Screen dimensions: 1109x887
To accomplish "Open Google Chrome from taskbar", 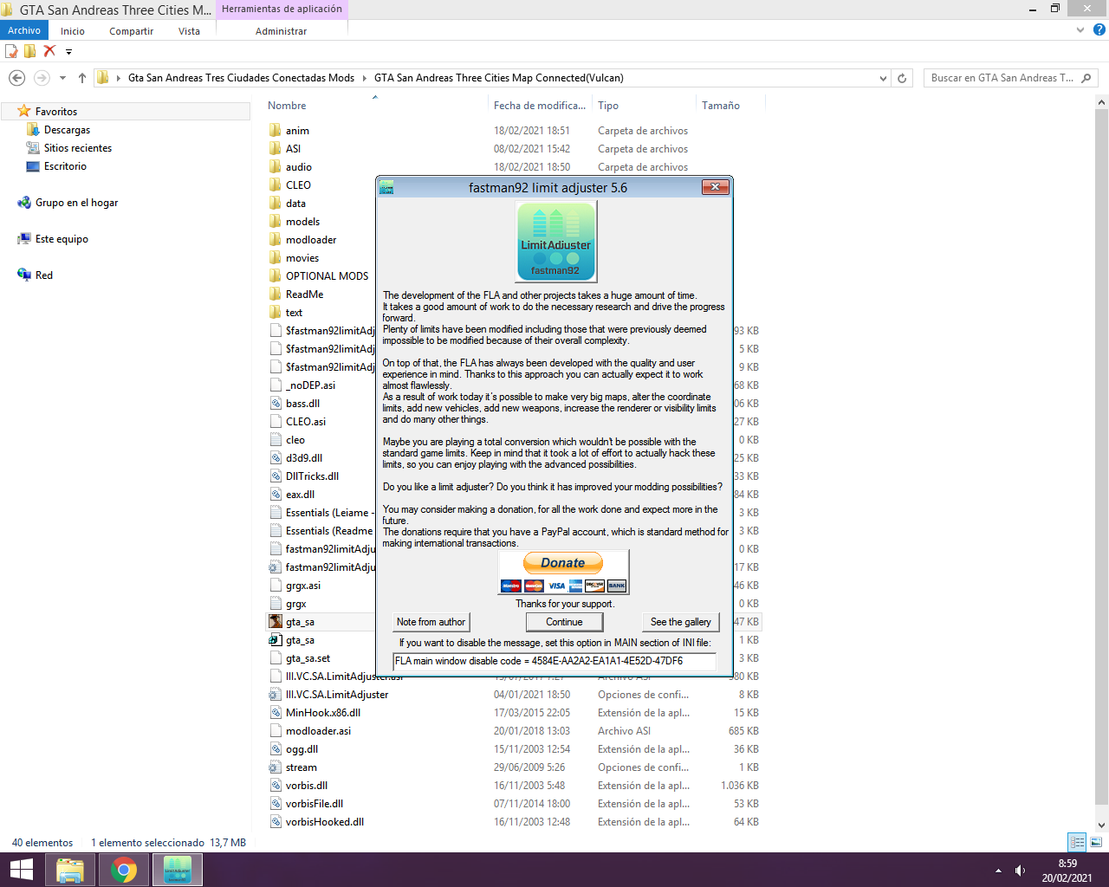I will 124,870.
